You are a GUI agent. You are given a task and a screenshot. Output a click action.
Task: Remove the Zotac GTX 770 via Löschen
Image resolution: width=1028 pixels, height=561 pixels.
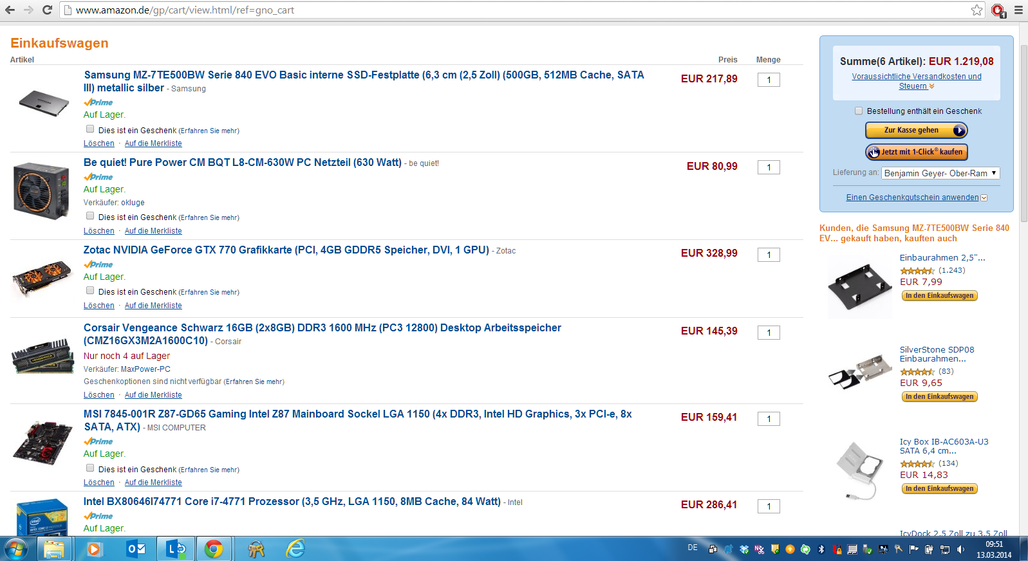[99, 306]
